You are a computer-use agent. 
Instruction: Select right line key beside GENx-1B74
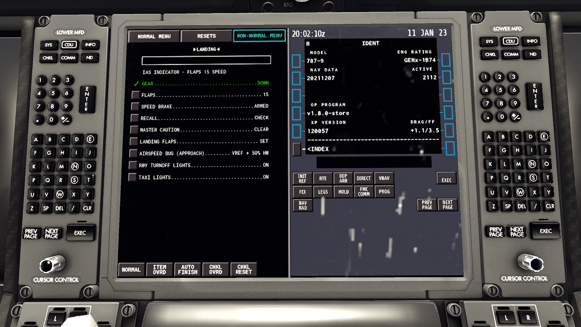(x=446, y=60)
